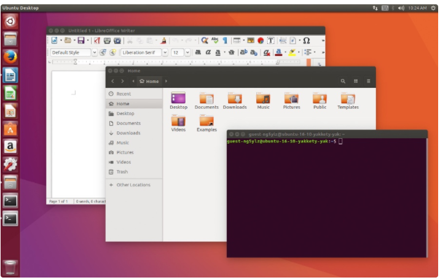The height and width of the screenshot is (280, 440).
Task: Insert page break in Writer toolbar
Action: click(283, 41)
